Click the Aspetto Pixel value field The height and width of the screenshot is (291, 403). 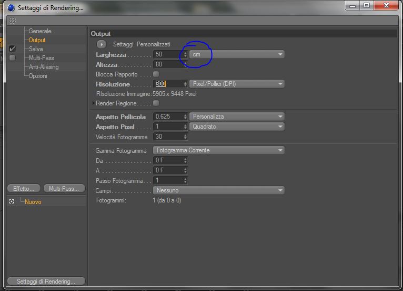coord(168,127)
